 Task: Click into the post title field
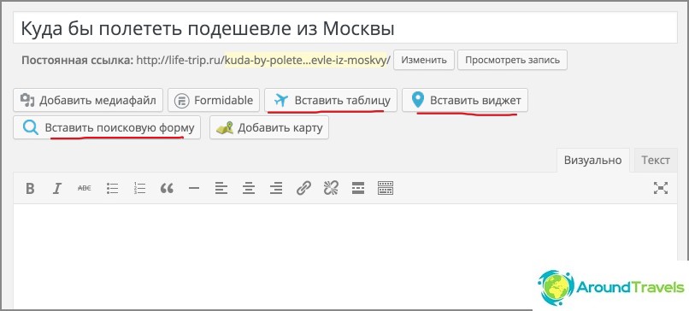click(x=345, y=28)
